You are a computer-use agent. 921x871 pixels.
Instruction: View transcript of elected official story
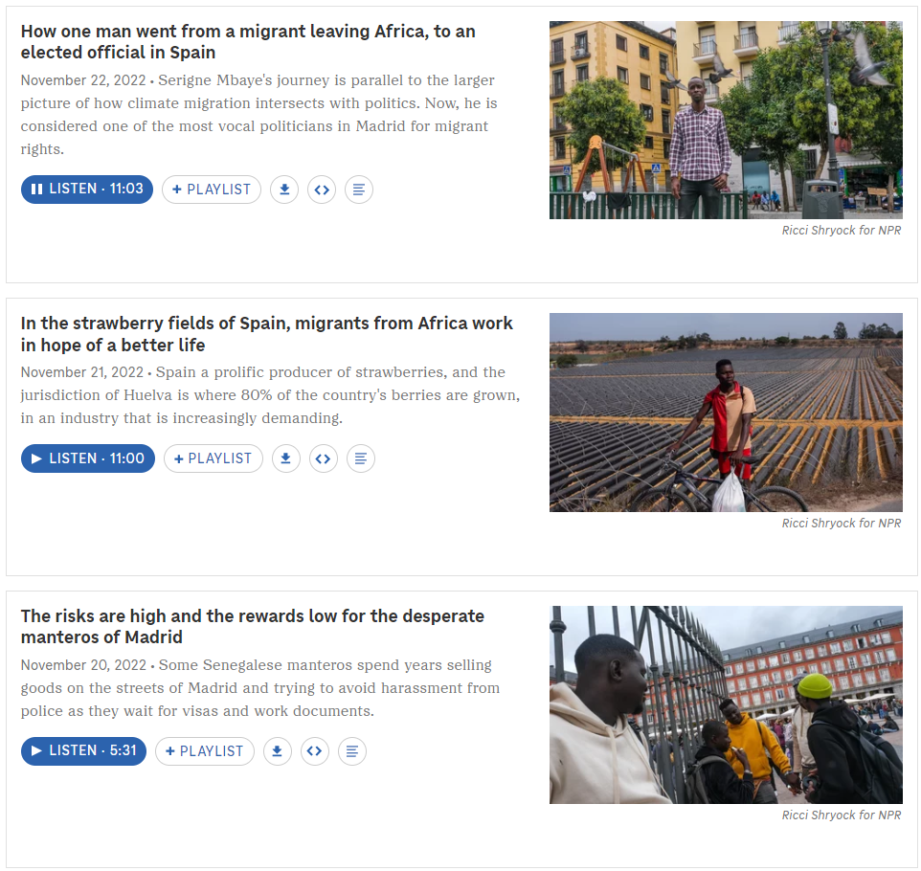pos(358,190)
